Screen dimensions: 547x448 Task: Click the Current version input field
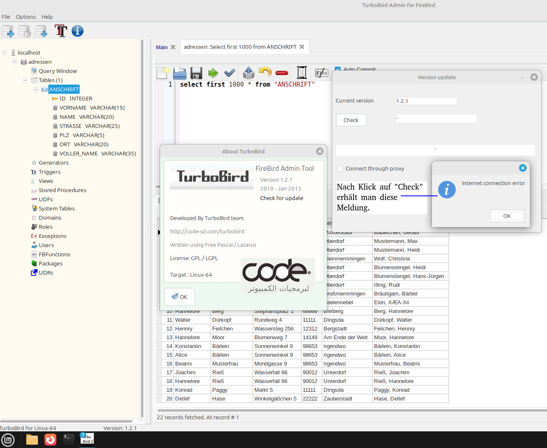tap(426, 101)
